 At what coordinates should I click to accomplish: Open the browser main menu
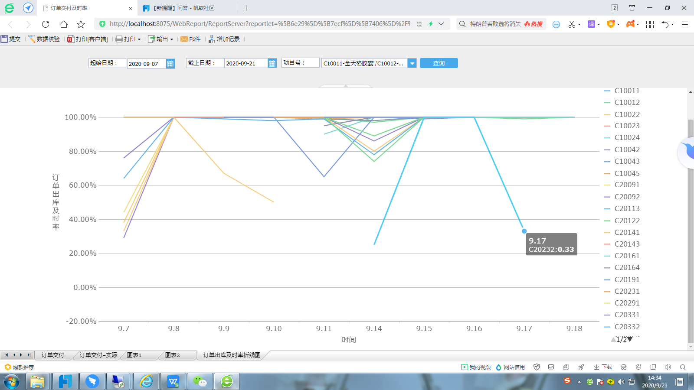pos(685,24)
